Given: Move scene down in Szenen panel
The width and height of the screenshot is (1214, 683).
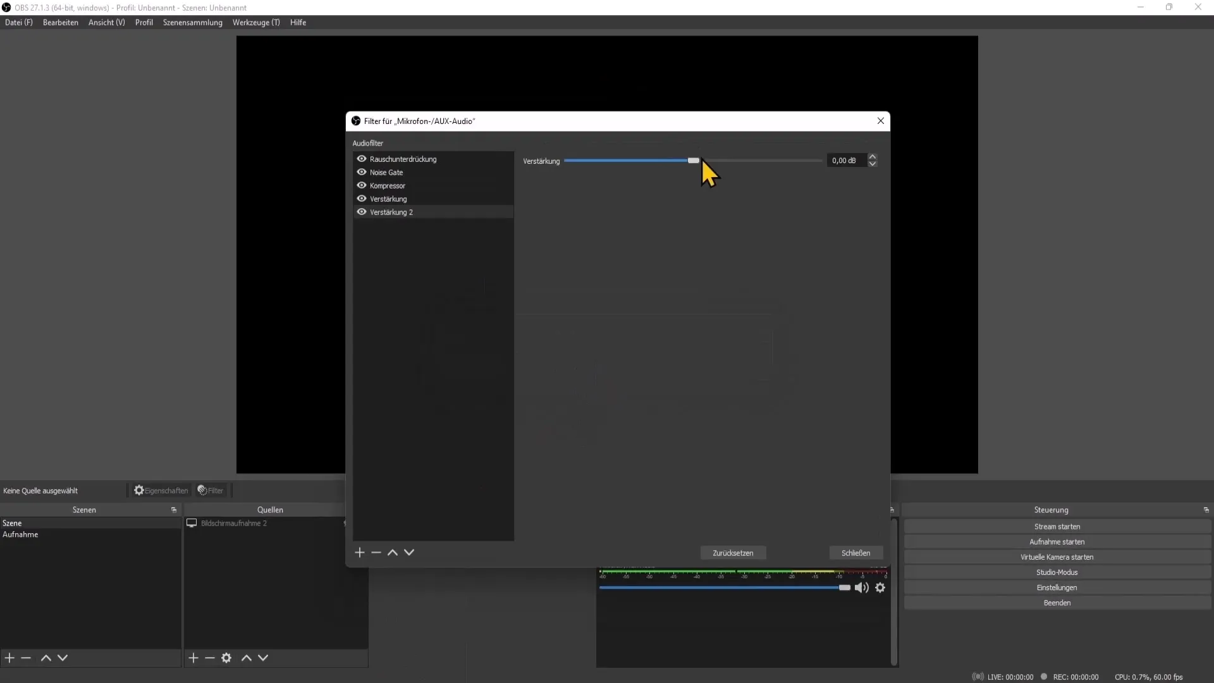Looking at the screenshot, I should click(63, 658).
